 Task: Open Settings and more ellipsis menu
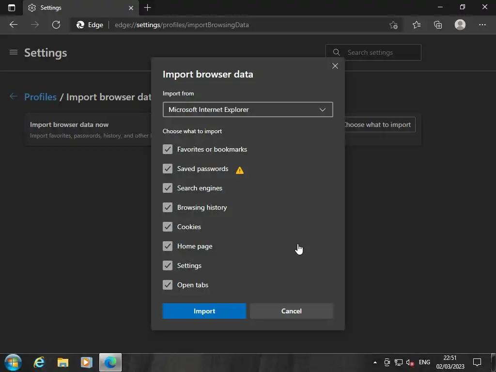(482, 25)
